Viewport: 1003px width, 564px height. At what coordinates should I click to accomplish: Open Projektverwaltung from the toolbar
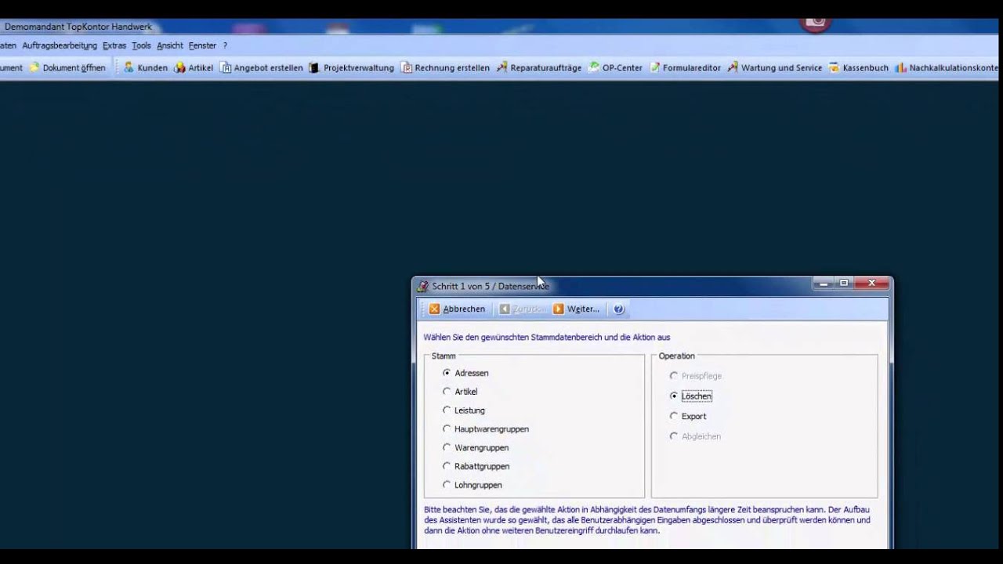352,68
